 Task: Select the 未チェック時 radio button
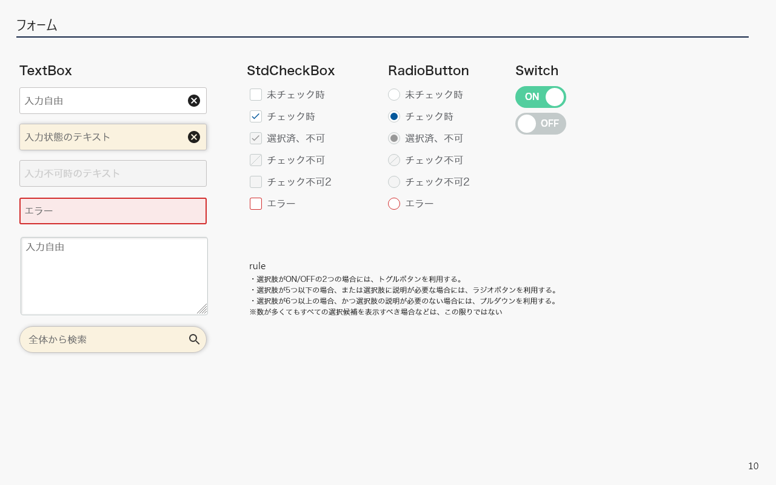[394, 95]
